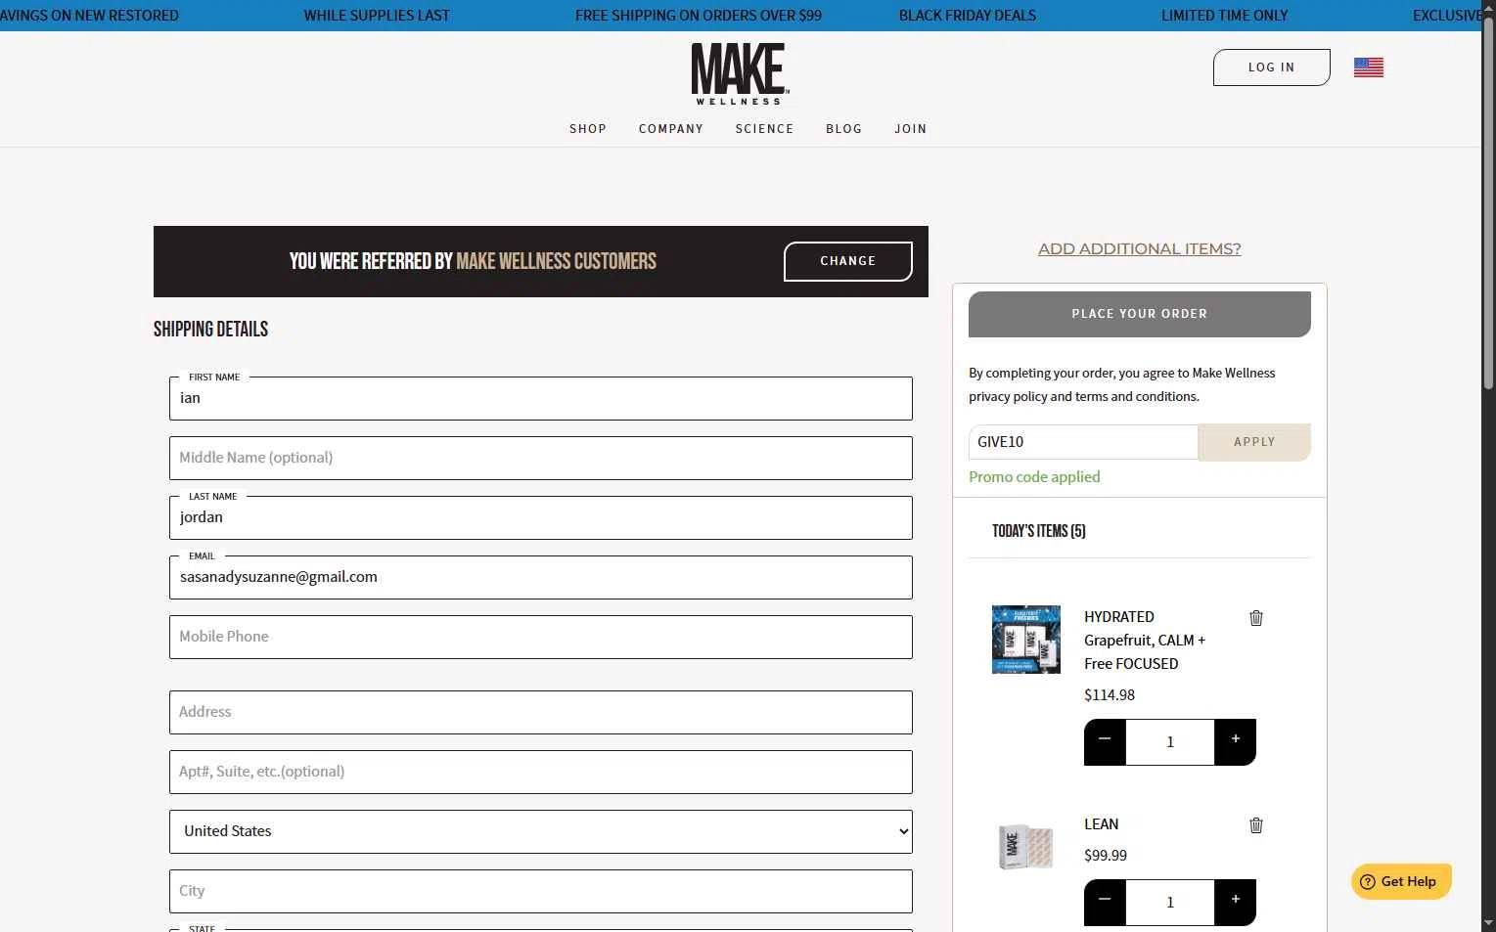Click the Mobile Phone field
This screenshot has height=932, width=1496.
pos(541,637)
